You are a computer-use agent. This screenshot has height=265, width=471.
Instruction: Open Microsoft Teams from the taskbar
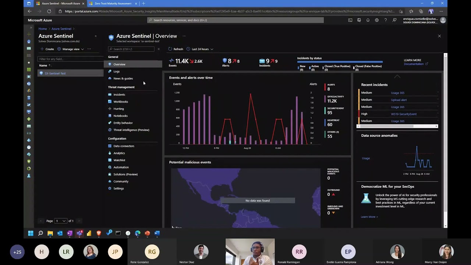coord(79,233)
